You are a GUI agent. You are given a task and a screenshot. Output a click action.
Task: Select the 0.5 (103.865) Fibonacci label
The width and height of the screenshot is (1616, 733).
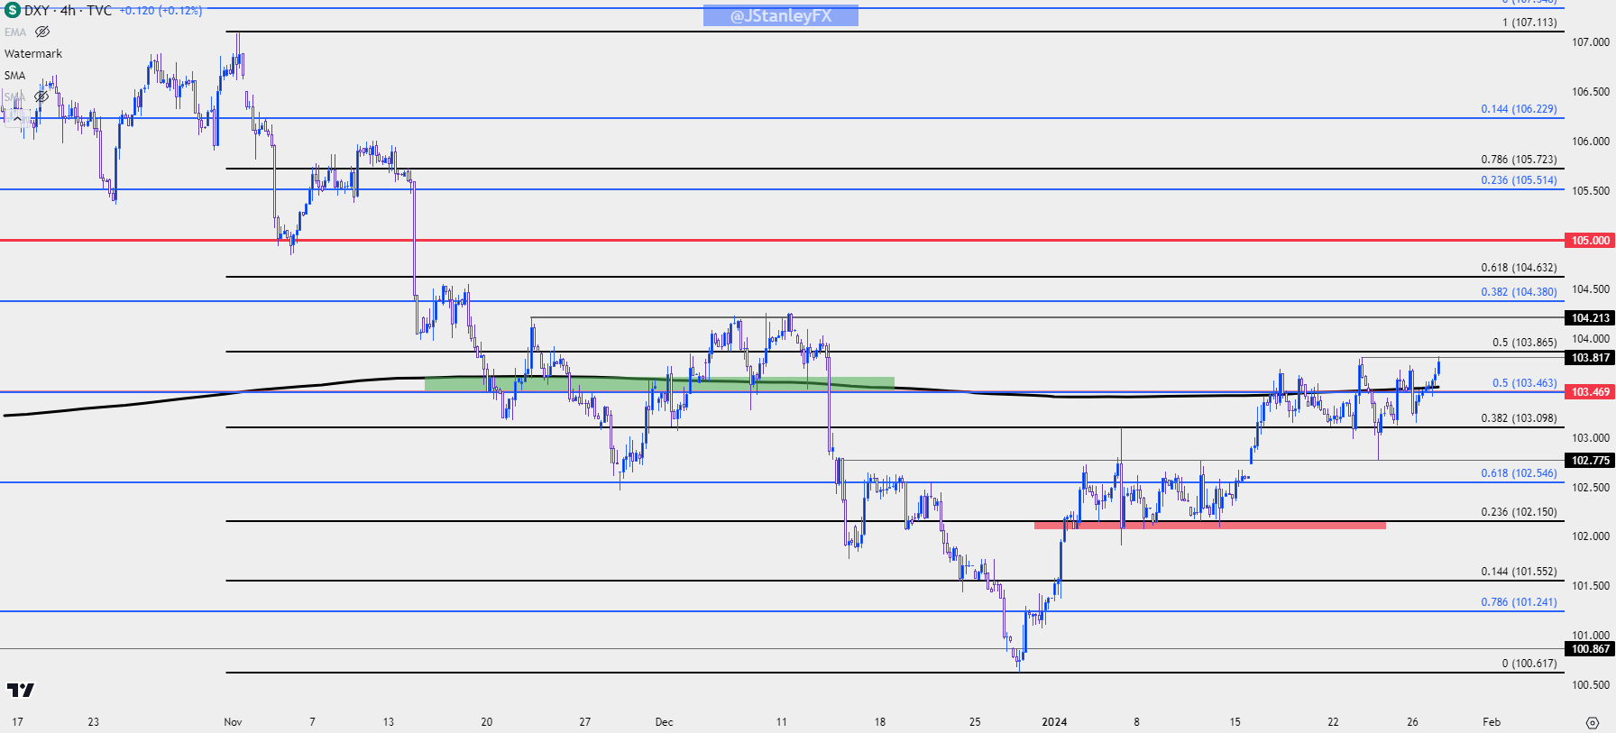point(1524,343)
